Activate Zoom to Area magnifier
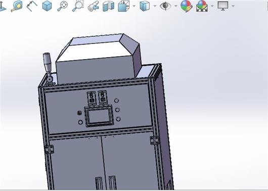 [78, 6]
